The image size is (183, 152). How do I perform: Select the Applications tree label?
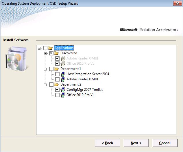pyautogui.click(x=64, y=48)
